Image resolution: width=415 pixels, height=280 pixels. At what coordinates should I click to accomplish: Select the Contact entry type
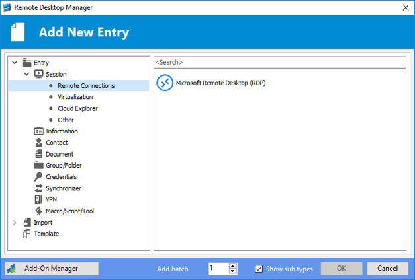(x=57, y=143)
